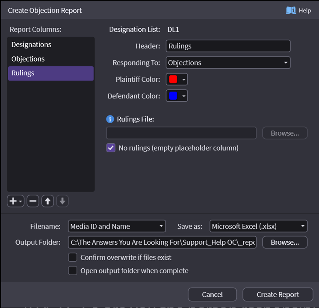
Task: Uncheck No rulings placeholder column checkbox
Action: pos(111,148)
